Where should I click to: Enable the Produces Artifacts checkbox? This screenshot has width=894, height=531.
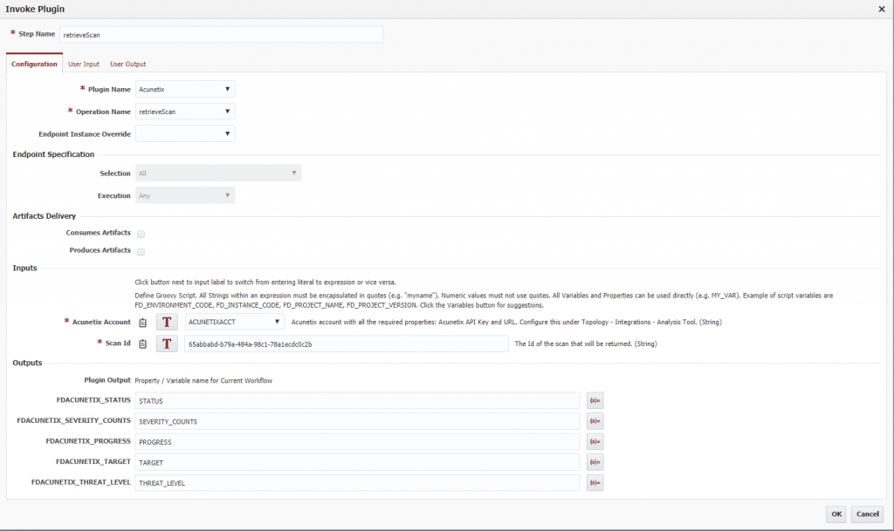click(x=139, y=251)
